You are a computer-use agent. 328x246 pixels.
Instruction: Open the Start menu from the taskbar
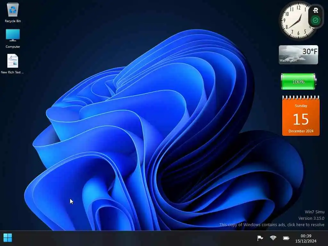(8, 238)
